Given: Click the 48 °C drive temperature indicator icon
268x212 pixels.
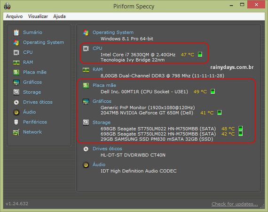Looking at the screenshot, I should pyautogui.click(x=240, y=128).
